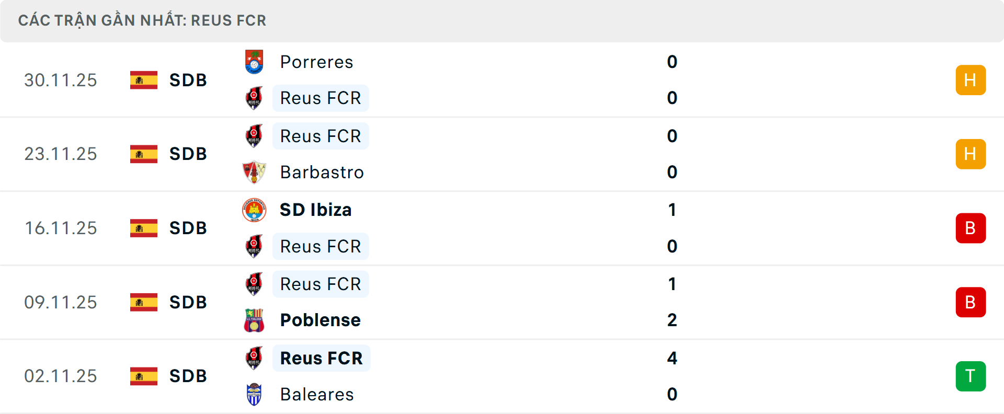Screen dimensions: 1004x414
Task: Click Reus FCR crest in 30.11.25 match
Action: click(x=254, y=98)
